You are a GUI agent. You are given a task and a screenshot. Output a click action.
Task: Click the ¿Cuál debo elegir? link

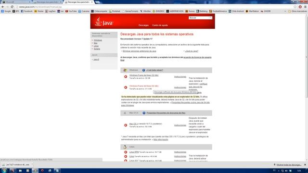click(x=154, y=70)
